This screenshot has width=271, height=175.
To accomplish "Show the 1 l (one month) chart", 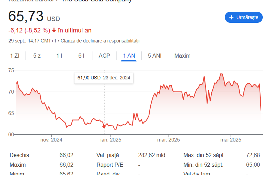I will click(x=59, y=56).
